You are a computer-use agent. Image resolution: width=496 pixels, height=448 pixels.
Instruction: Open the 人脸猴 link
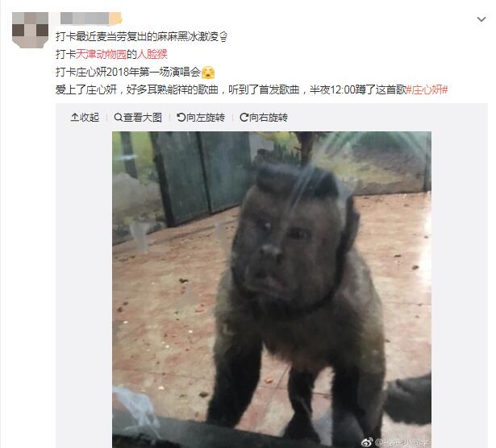[x=152, y=54]
